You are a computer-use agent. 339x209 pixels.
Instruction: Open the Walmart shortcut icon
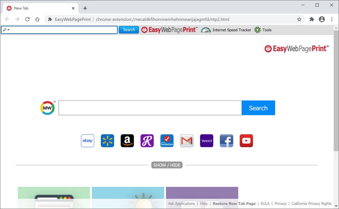coord(108,141)
